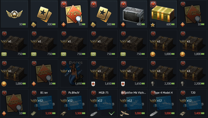Select the winged star medal item costing 30
The height and width of the screenshot is (118, 208).
pos(14,14)
